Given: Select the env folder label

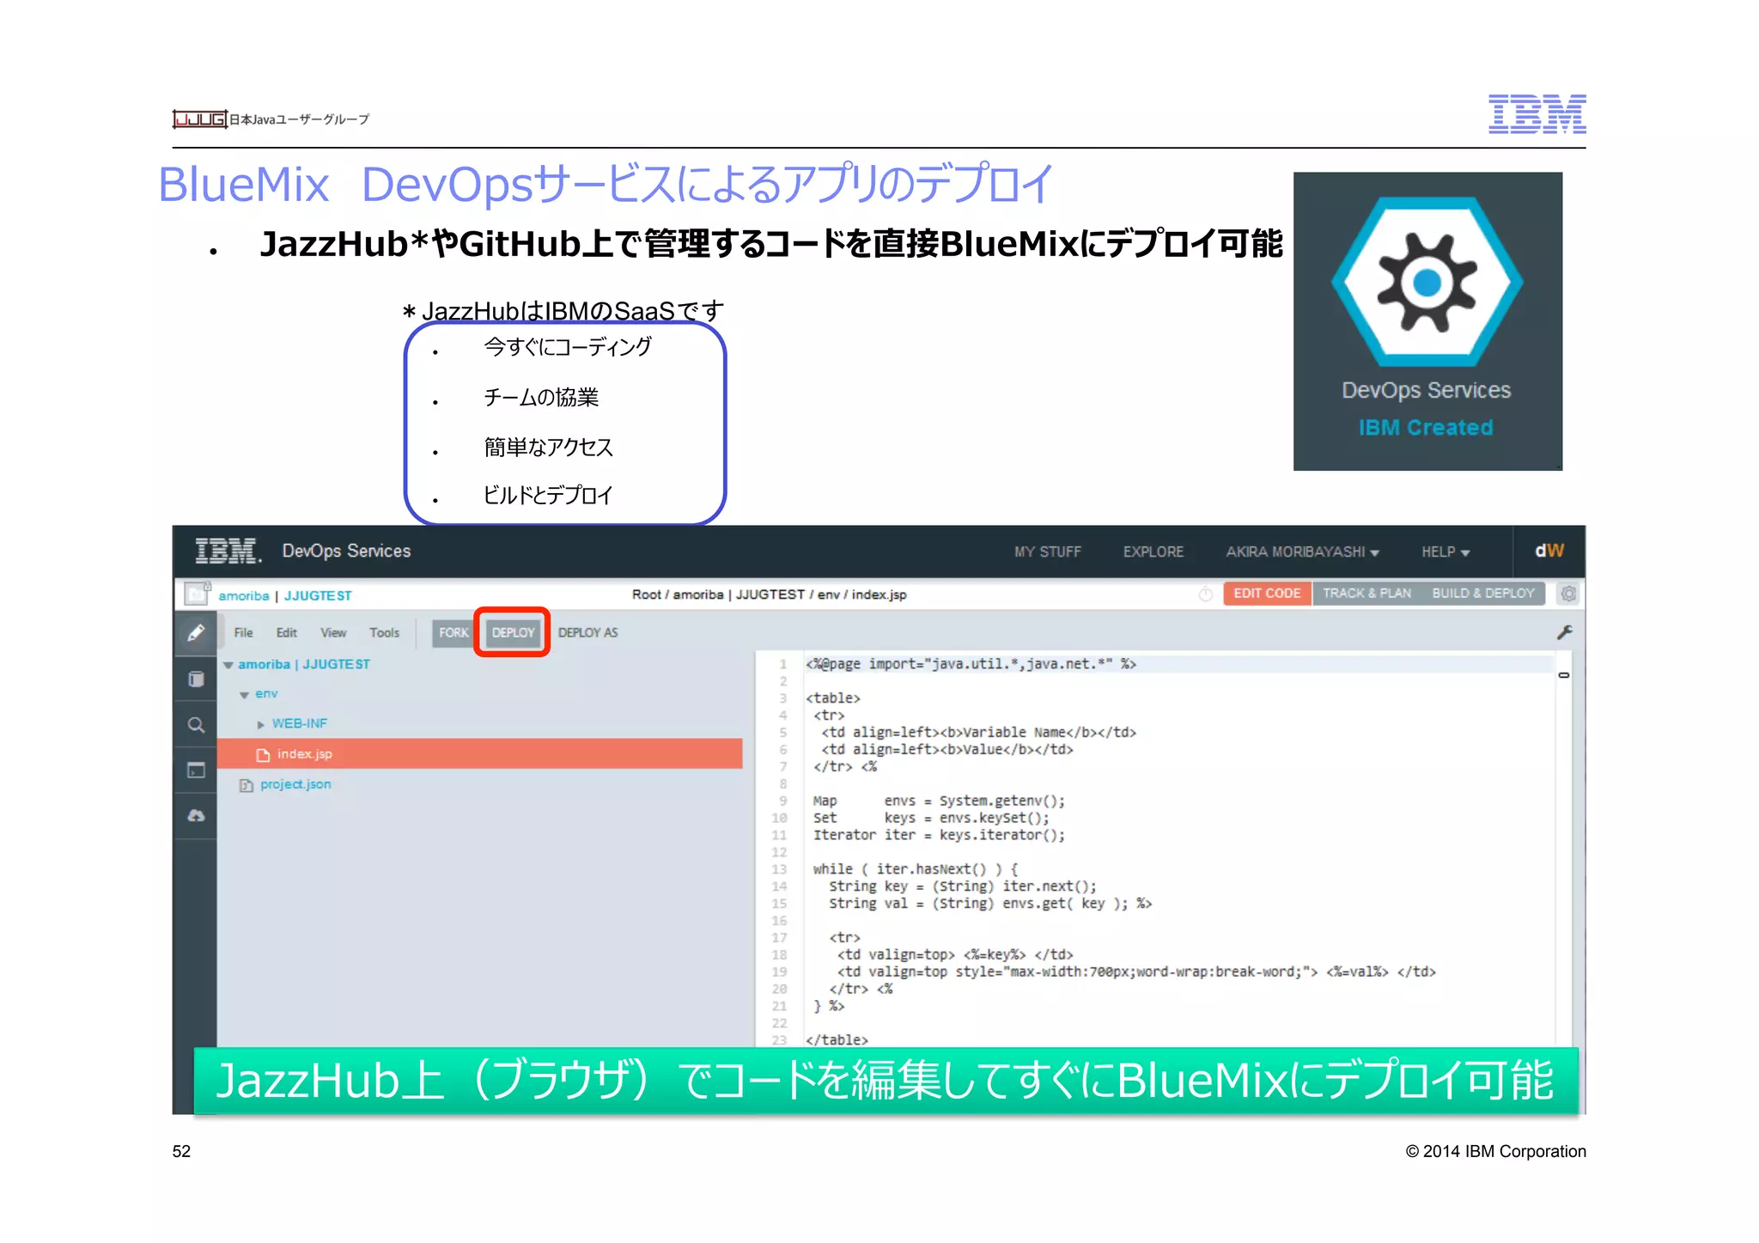Looking at the screenshot, I should point(266,693).
